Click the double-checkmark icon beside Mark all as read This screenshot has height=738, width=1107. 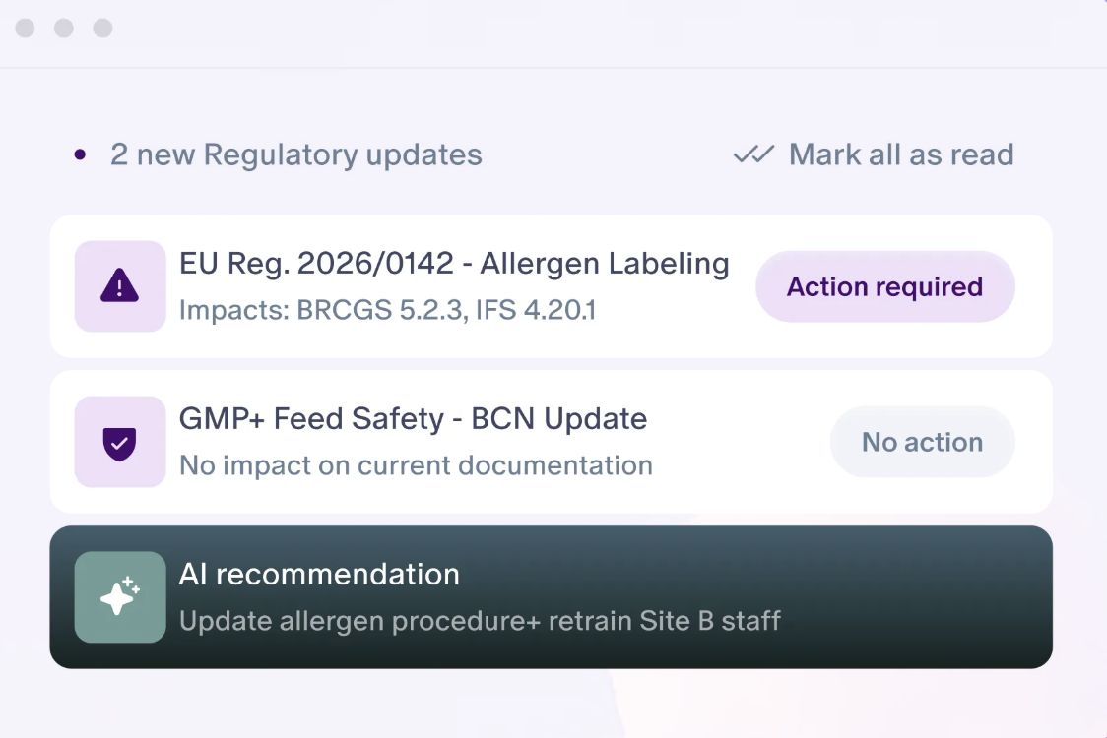click(753, 154)
